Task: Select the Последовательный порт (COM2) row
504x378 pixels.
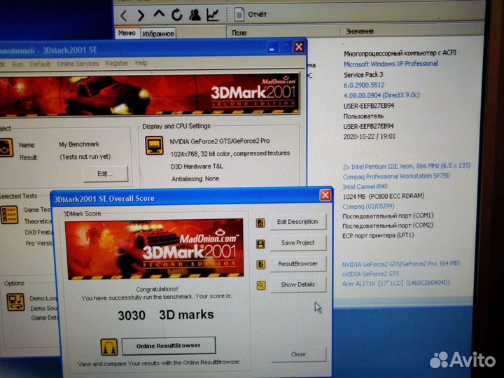Action: pos(388,225)
